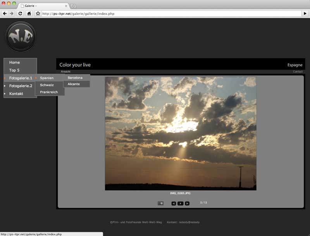Click the Film- und Fotofreunde footer text
310x236 pixels.
point(136,222)
